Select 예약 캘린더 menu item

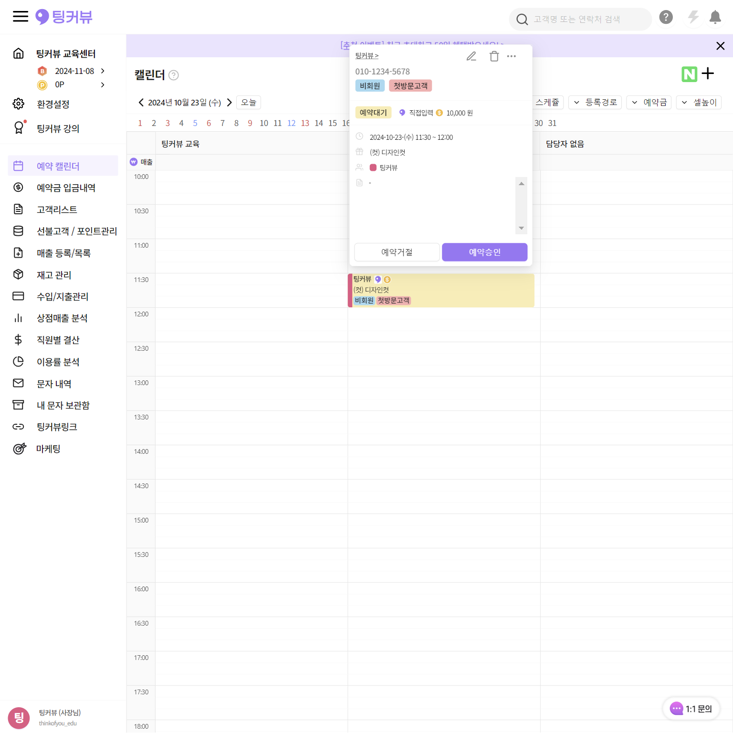(63, 166)
